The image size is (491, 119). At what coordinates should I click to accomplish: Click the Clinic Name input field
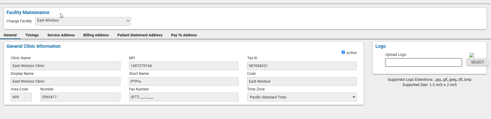pyautogui.click(x=65, y=66)
